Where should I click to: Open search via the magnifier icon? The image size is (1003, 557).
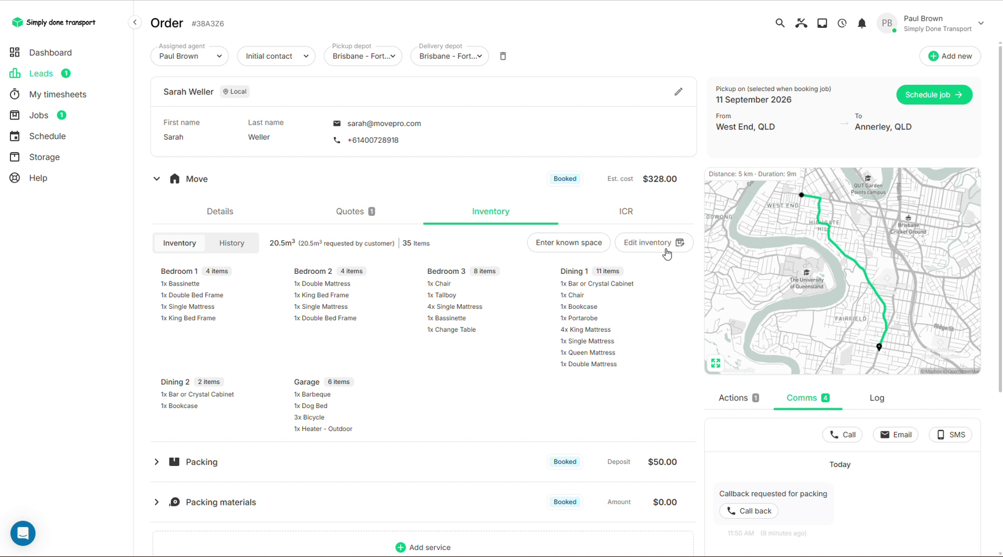click(x=780, y=23)
